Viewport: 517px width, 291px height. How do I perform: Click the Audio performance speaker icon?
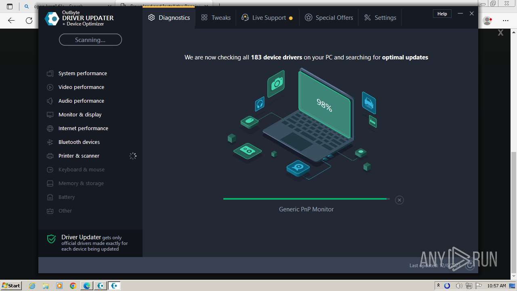50,101
